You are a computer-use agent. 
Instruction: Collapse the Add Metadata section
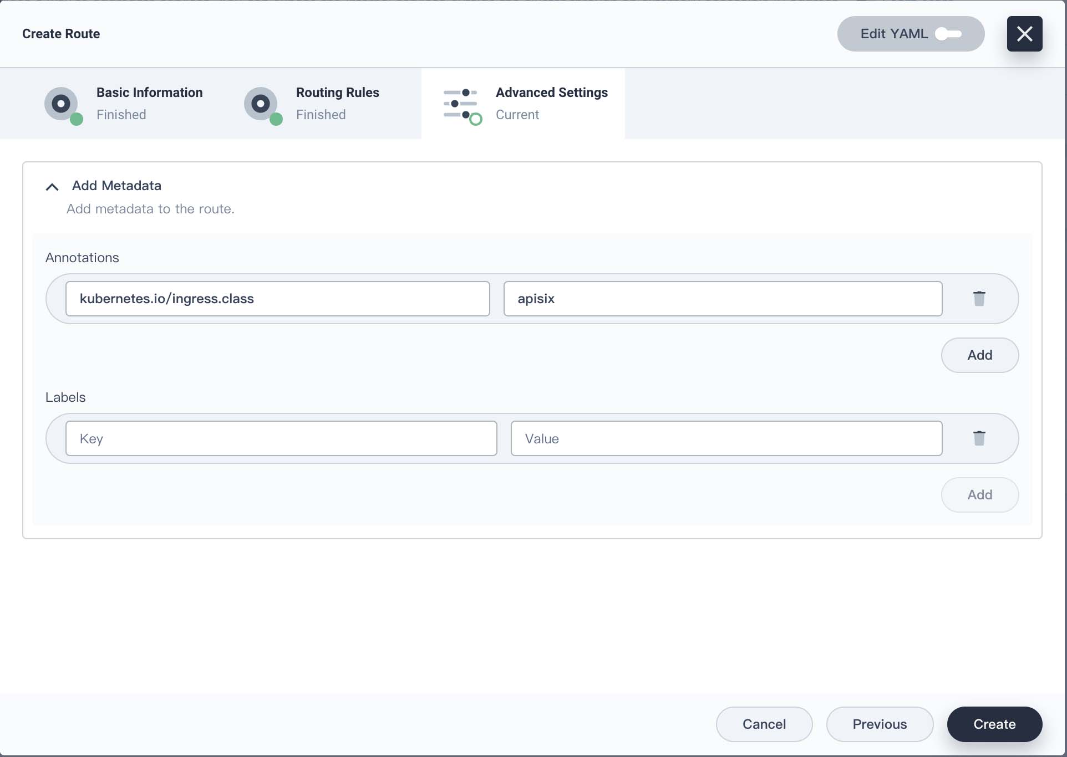(52, 187)
